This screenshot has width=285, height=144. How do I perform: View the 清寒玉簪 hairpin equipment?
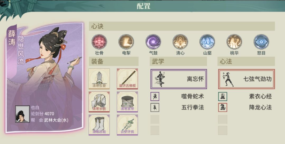click(x=99, y=79)
